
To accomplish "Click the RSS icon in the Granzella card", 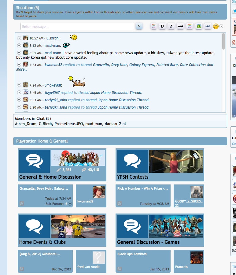I will point(22,203).
